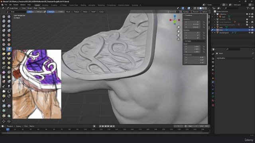Switch to solid viewport shading
Viewport: 255px width, 143px height.
[x=200, y=8]
